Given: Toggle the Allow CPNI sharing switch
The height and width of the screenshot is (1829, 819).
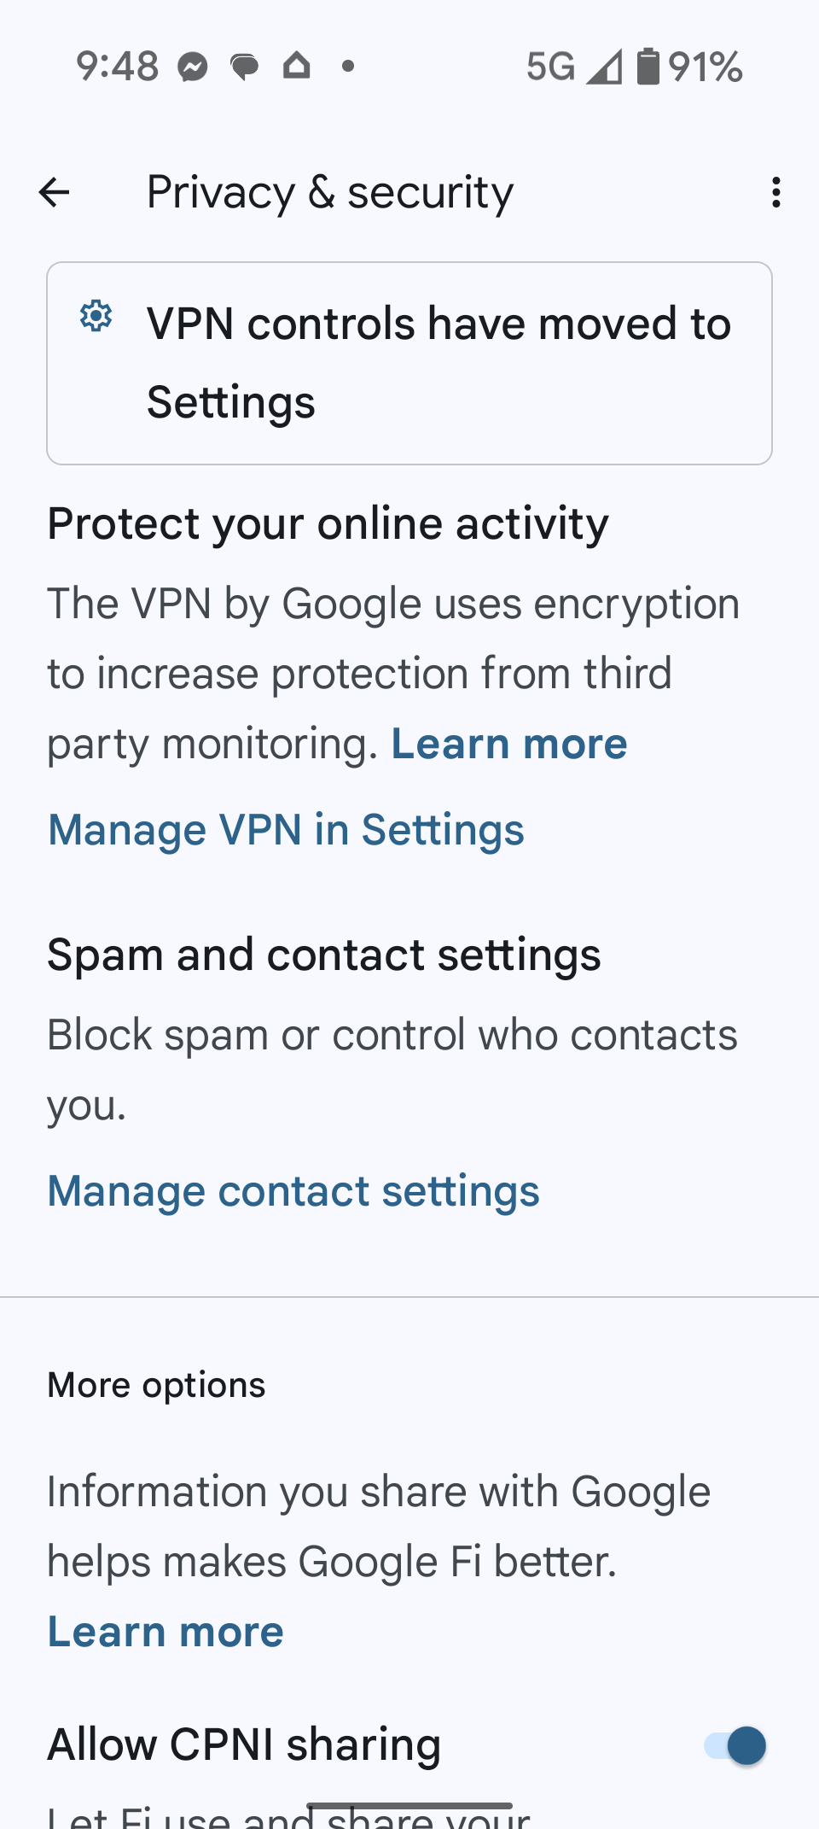Looking at the screenshot, I should [735, 1745].
